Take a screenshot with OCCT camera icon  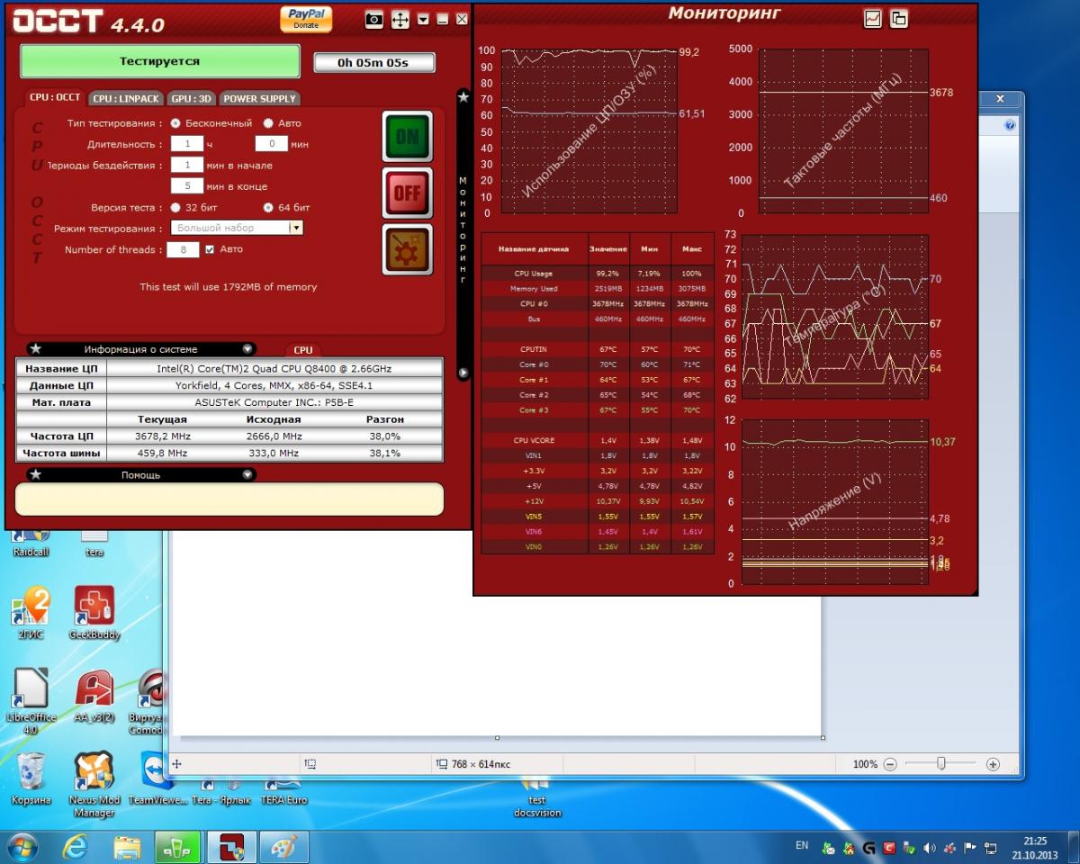374,19
